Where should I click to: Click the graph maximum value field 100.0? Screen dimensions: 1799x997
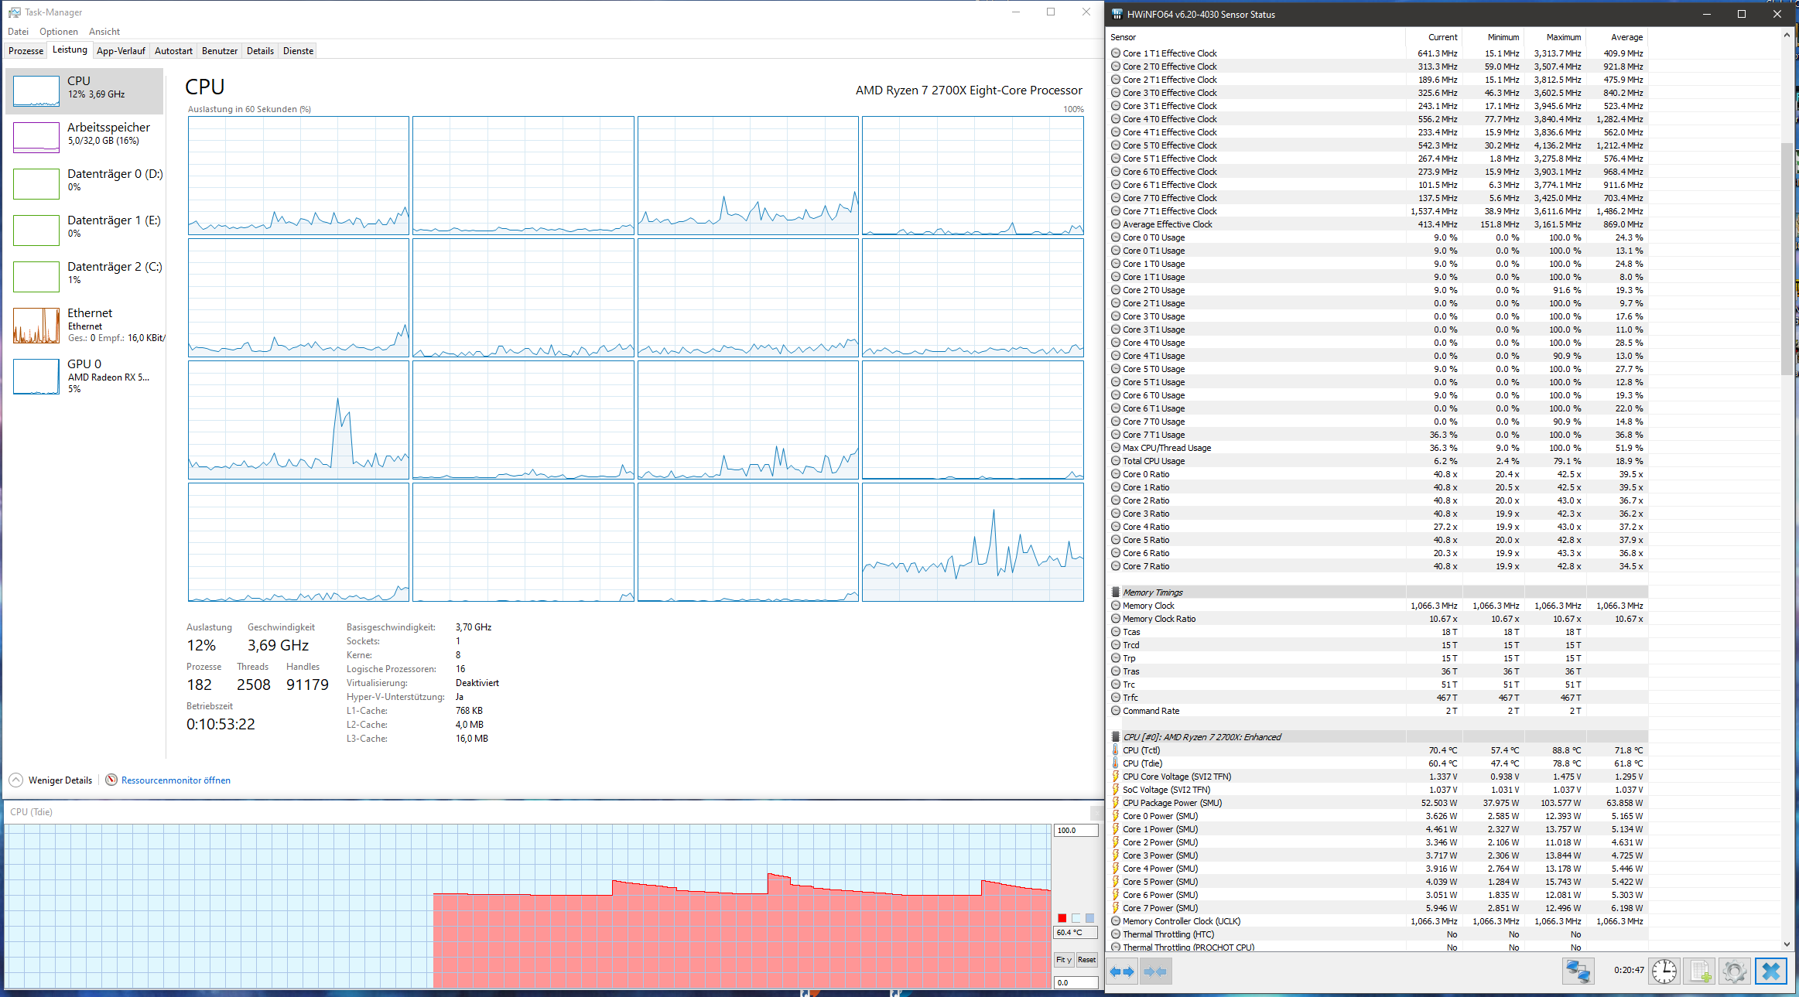click(1076, 830)
